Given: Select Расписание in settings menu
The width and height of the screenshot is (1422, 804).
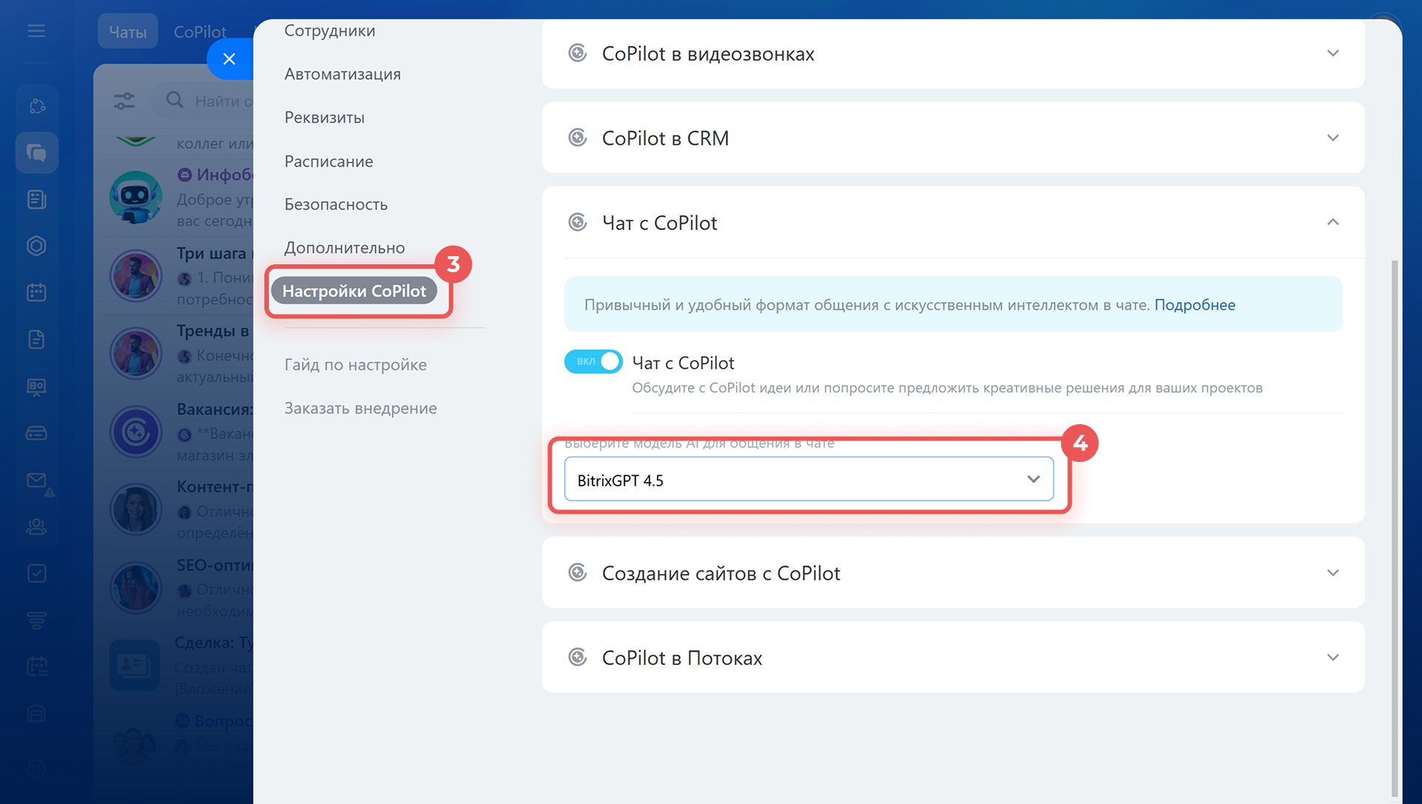Looking at the screenshot, I should pyautogui.click(x=329, y=161).
